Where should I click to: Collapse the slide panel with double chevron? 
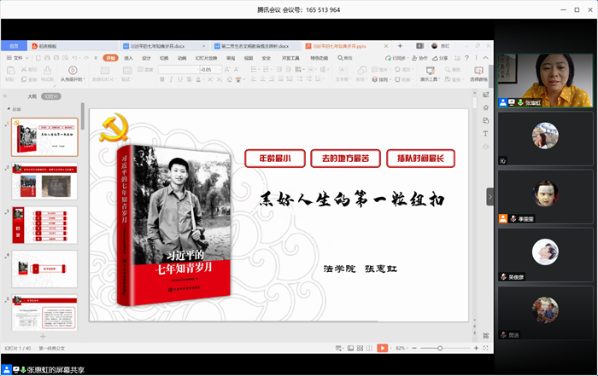(x=5, y=96)
